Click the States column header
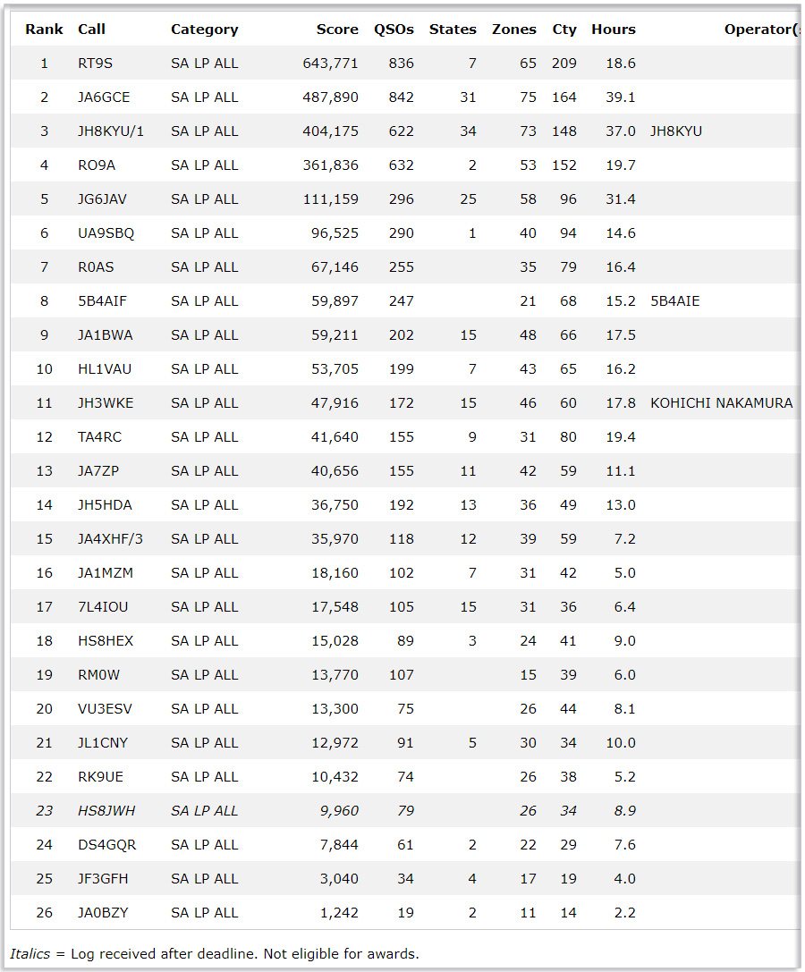805x972 pixels. pyautogui.click(x=453, y=30)
